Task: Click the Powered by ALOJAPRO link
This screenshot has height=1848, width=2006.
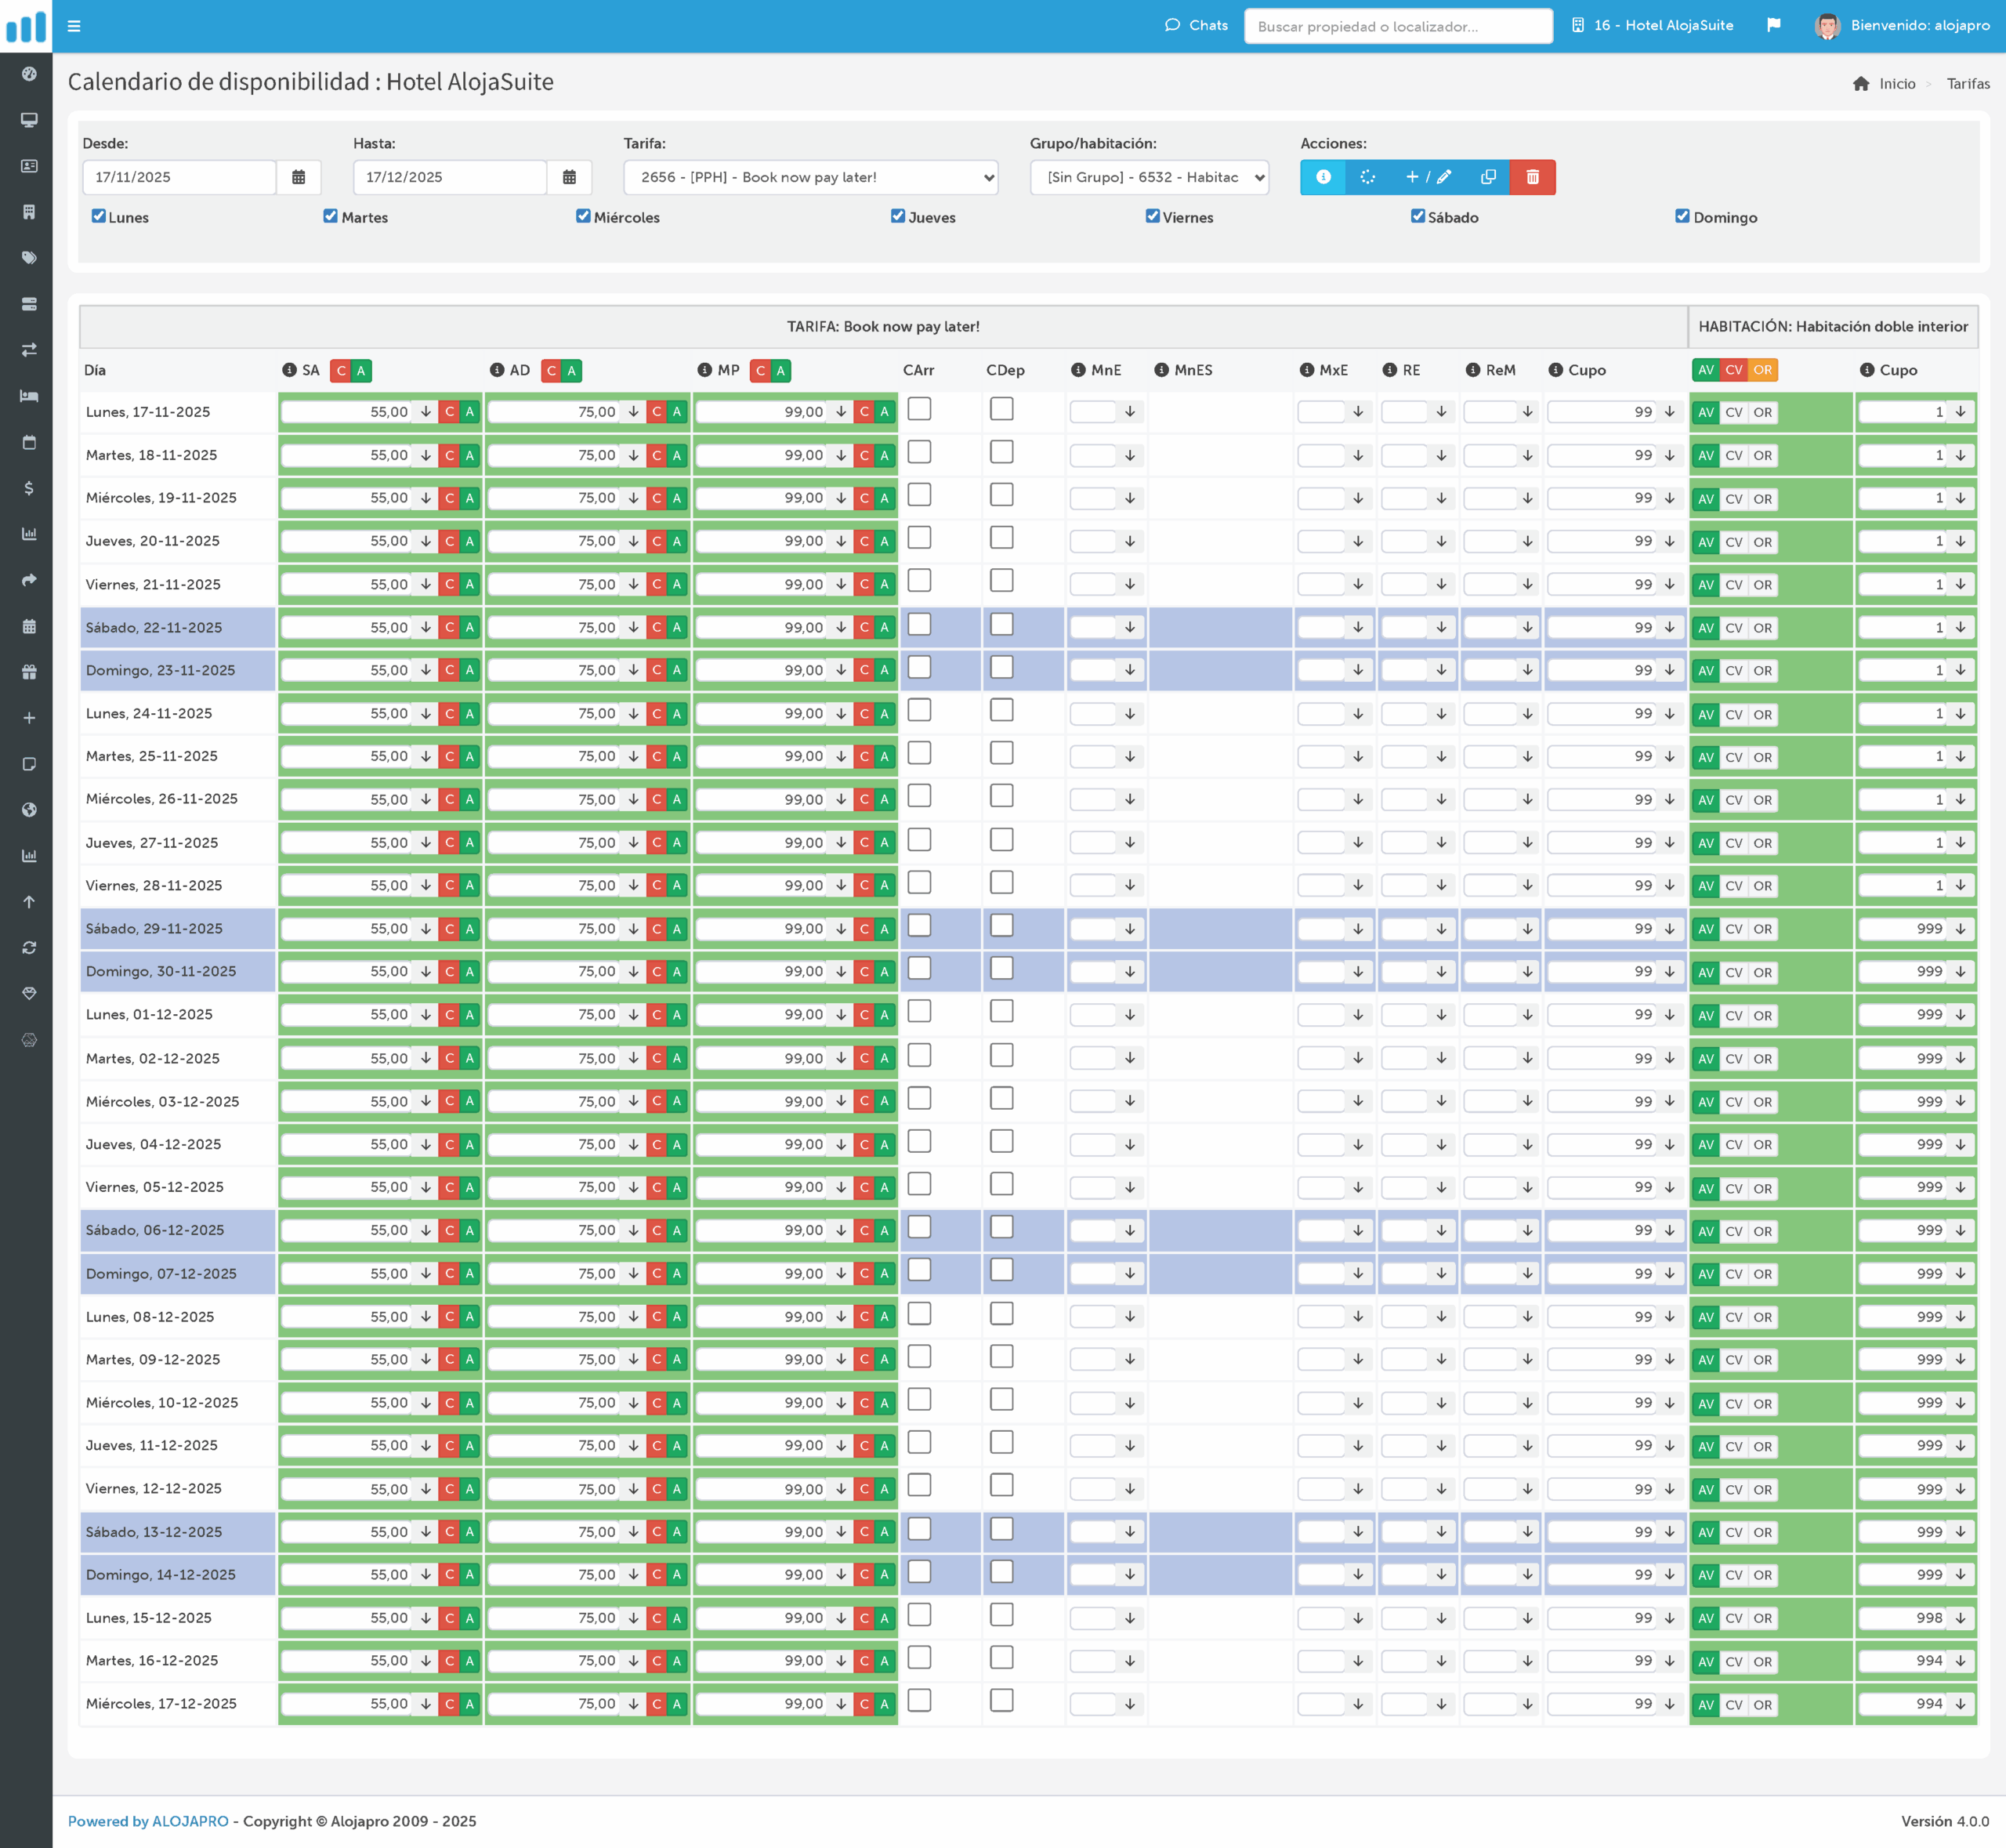Action: [x=148, y=1821]
